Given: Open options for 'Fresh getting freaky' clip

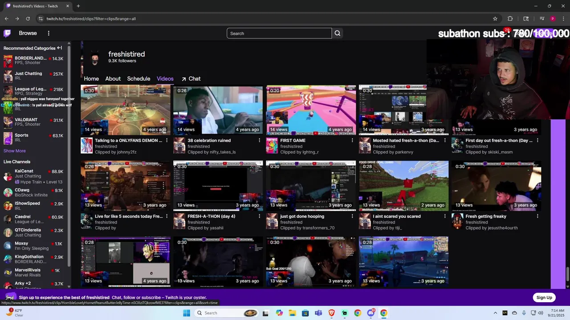Looking at the screenshot, I should point(537,216).
